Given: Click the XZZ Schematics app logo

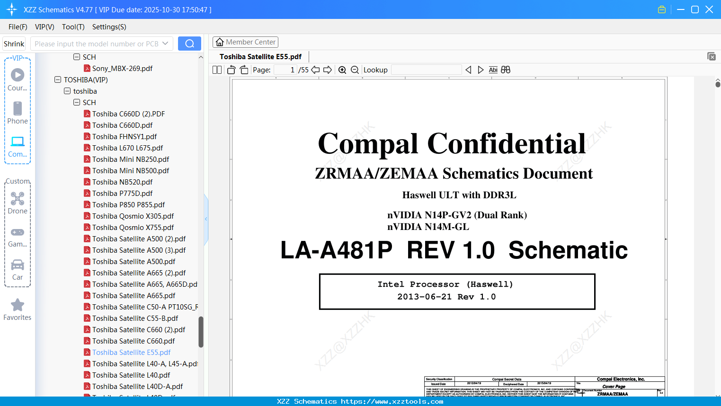Looking at the screenshot, I should click(12, 9).
